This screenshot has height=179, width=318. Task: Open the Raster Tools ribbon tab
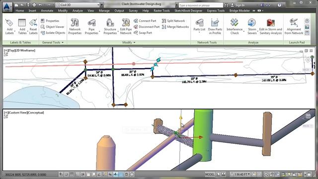[x=161, y=11]
